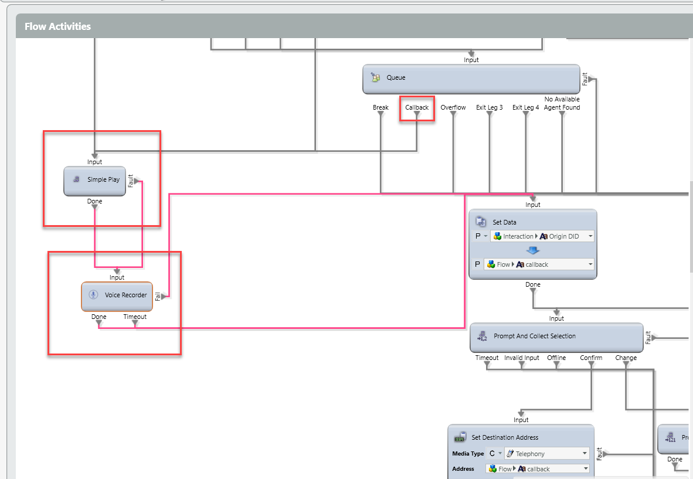Select the Timeout output of Voice Recorder
This screenshot has width=693, height=479.
click(135, 323)
